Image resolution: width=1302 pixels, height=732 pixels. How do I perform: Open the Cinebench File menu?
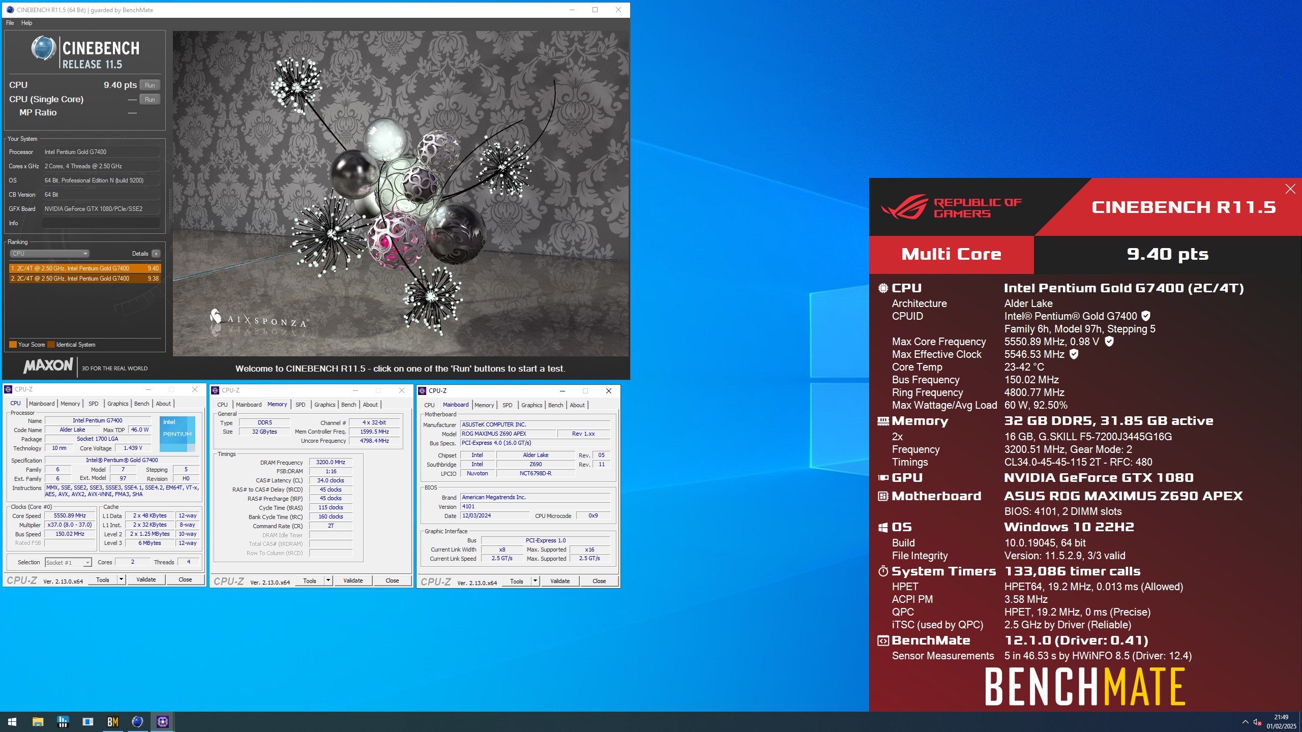(x=10, y=23)
